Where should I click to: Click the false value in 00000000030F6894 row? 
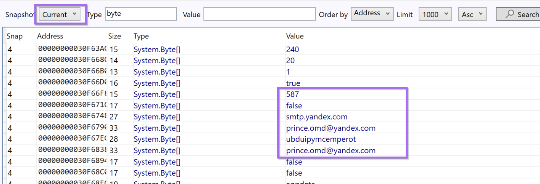(294, 162)
